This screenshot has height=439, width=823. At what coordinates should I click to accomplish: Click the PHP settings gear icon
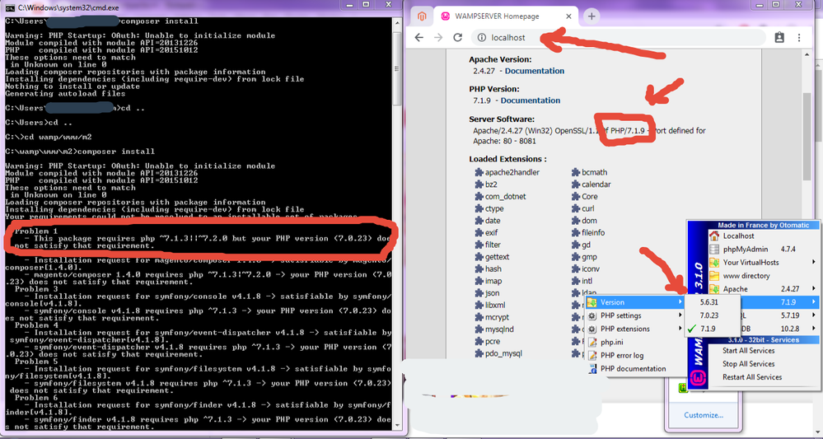coord(592,315)
